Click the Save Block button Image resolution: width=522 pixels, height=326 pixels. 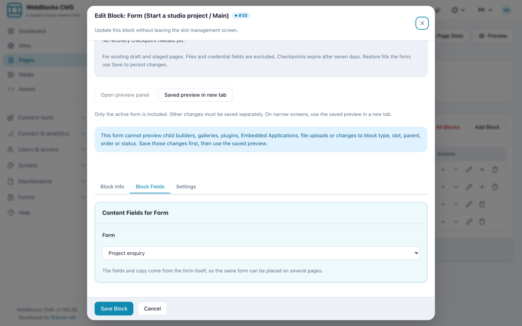114,308
